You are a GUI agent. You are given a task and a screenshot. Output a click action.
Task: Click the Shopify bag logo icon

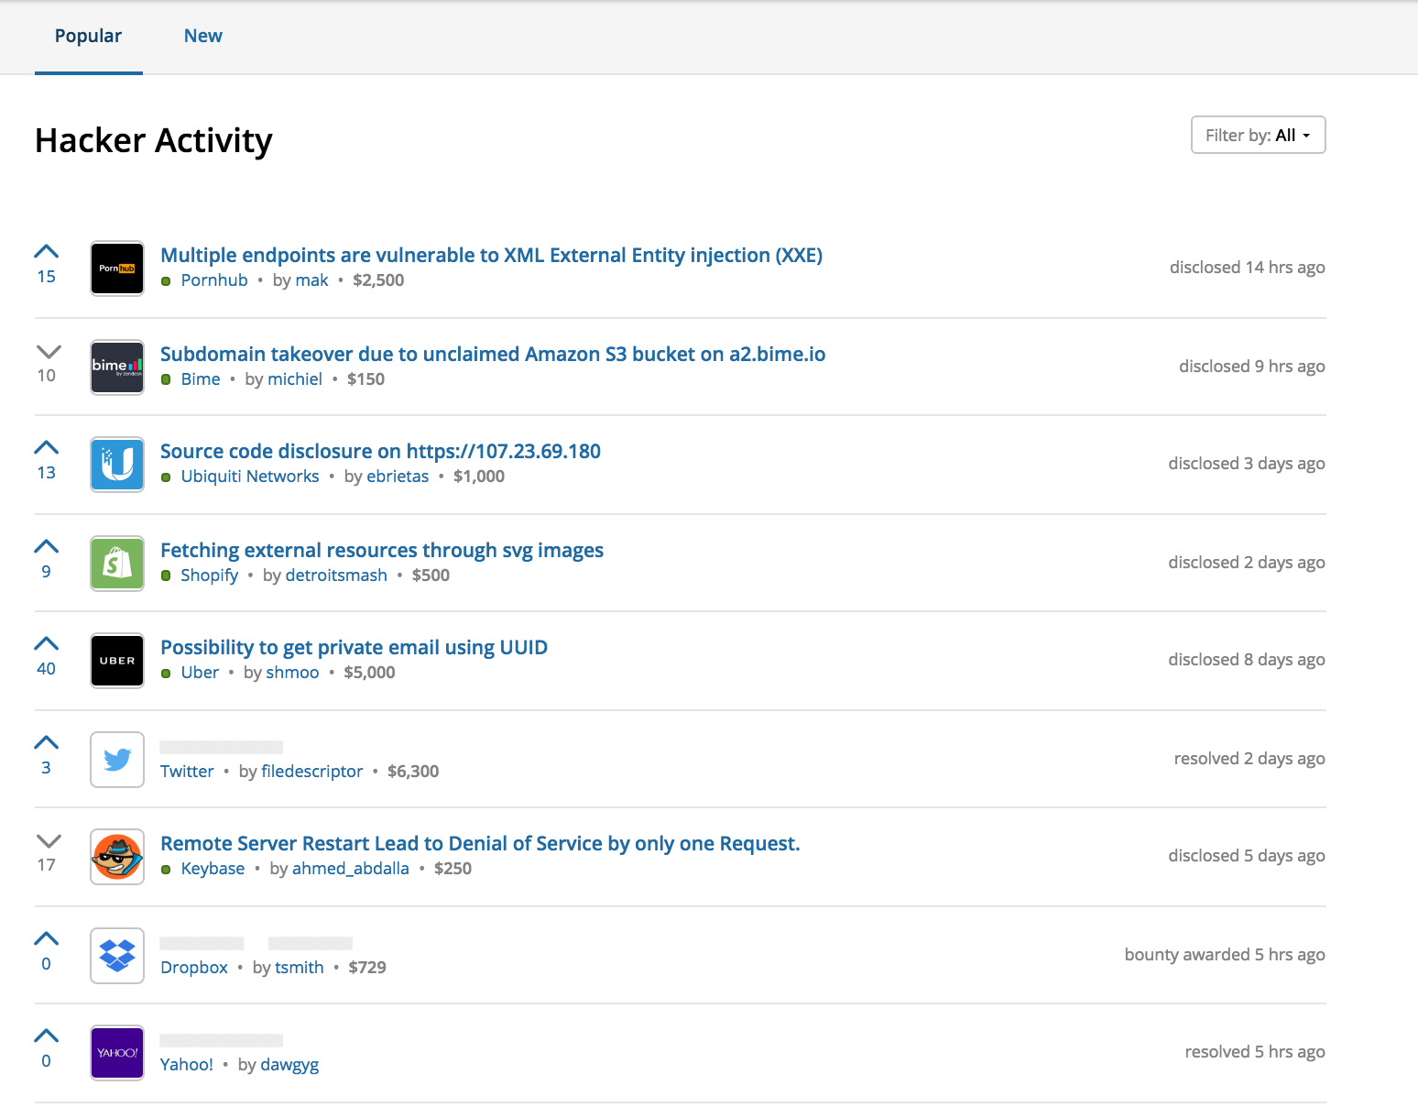(117, 564)
